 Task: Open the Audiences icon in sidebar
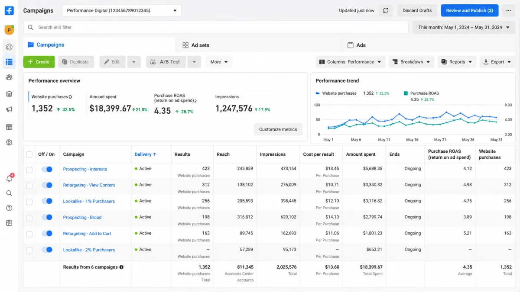click(x=9, y=77)
